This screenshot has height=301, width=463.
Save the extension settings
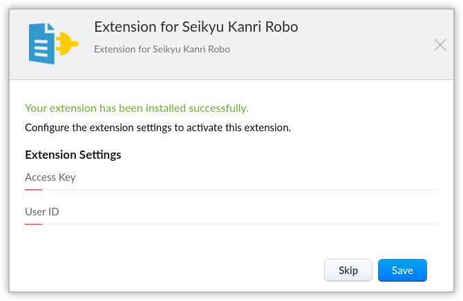402,271
